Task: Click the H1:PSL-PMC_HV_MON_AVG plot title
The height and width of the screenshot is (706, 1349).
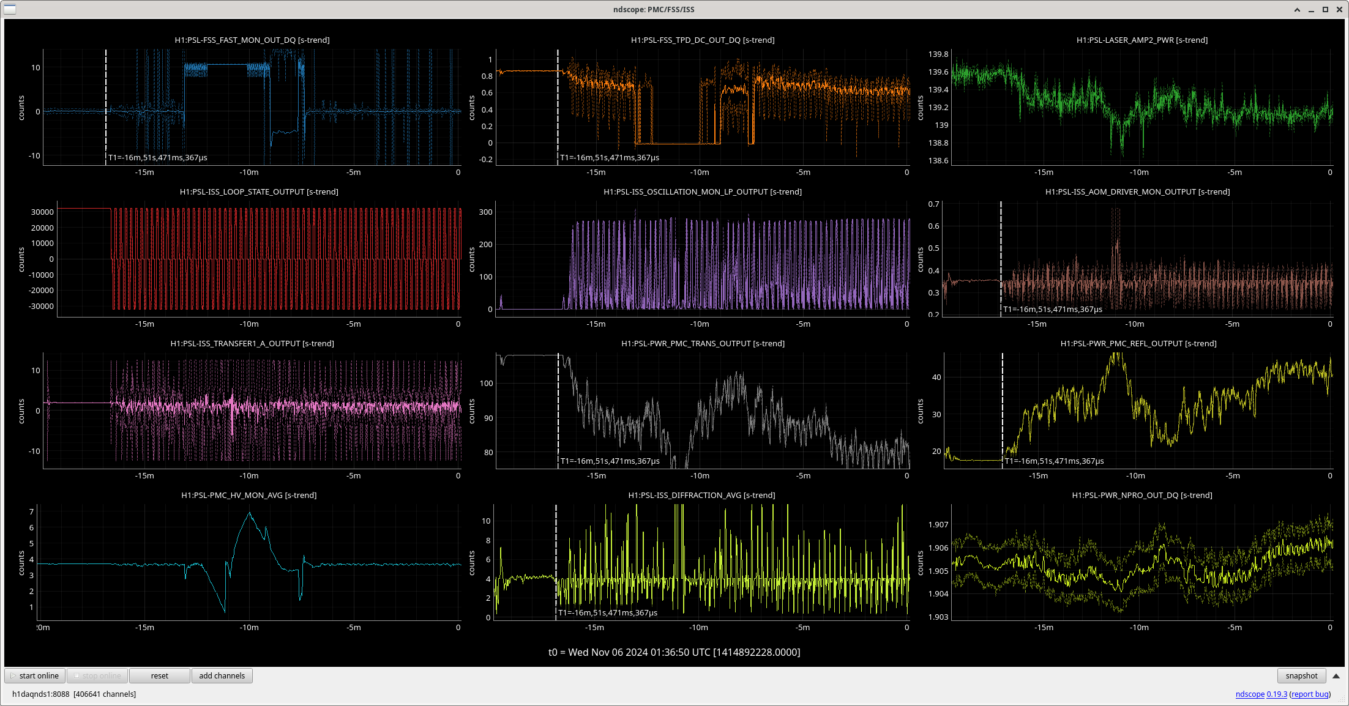Action: tap(249, 495)
